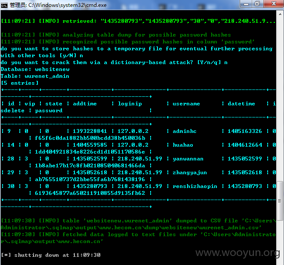Viewport: 284px width, 265px height.
Task: Click the cmd.exe title bar icon
Action: [x=4, y=6]
